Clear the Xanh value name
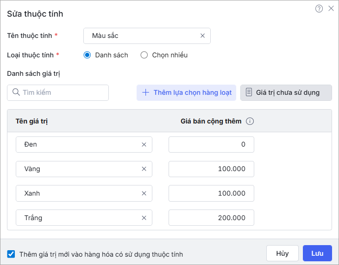339x265 pixels. coord(144,194)
